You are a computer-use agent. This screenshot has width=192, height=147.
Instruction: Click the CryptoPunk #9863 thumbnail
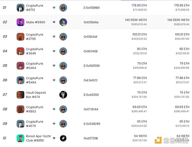tap(20, 109)
